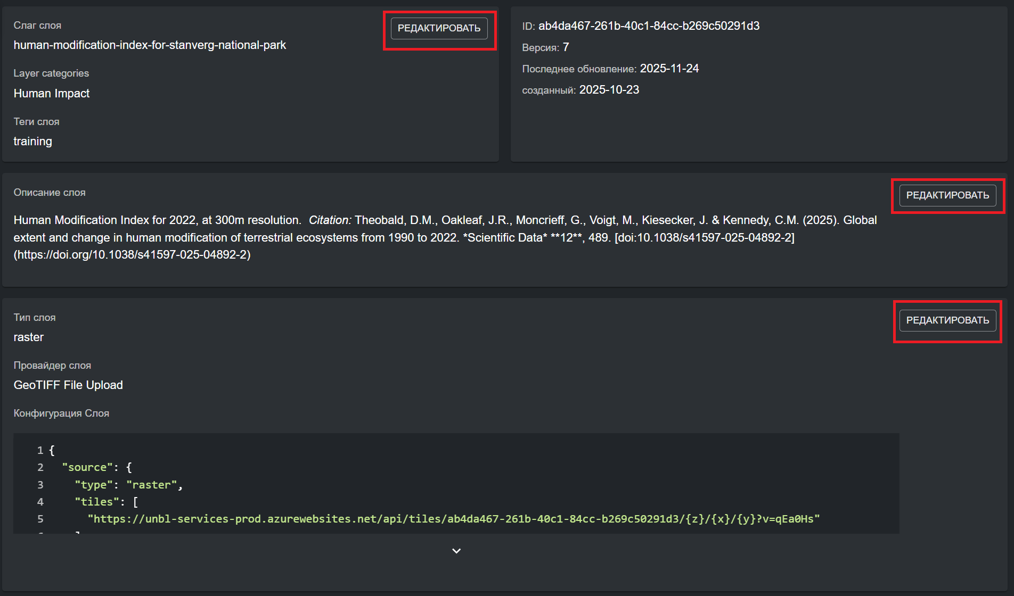Click РЕДАКТИРОВАТЬ in the layer slug panel
Viewport: 1014px width, 596px height.
coord(439,28)
